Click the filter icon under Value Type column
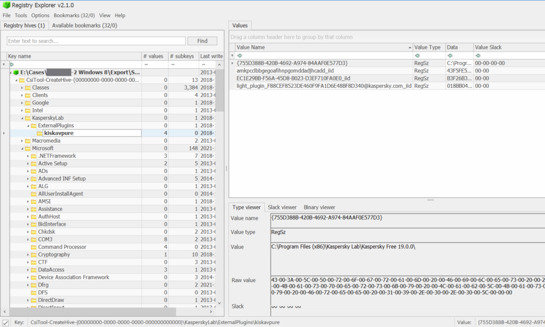The width and height of the screenshot is (545, 327). (417, 56)
